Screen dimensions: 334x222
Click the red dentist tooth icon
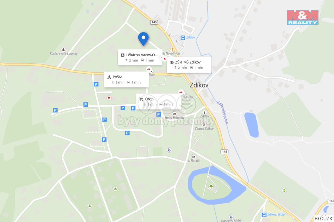pos(109,98)
